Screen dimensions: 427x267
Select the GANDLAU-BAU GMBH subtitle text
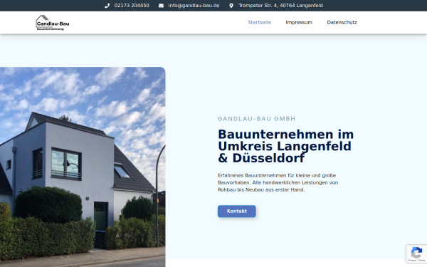click(257, 119)
